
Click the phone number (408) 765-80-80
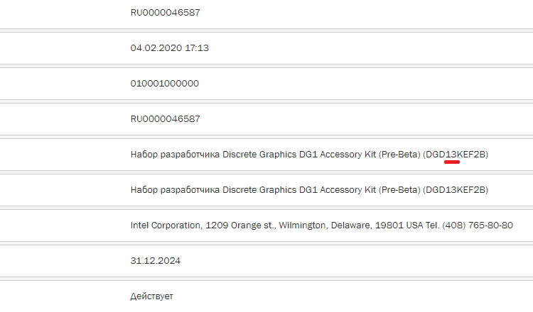click(x=478, y=225)
